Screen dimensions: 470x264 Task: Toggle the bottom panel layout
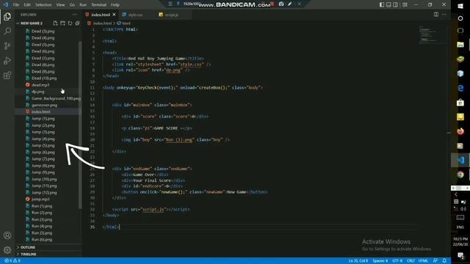[388, 5]
